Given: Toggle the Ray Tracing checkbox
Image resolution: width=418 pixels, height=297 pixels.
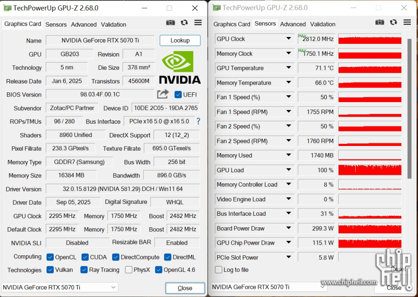Looking at the screenshot, I should click(x=84, y=270).
